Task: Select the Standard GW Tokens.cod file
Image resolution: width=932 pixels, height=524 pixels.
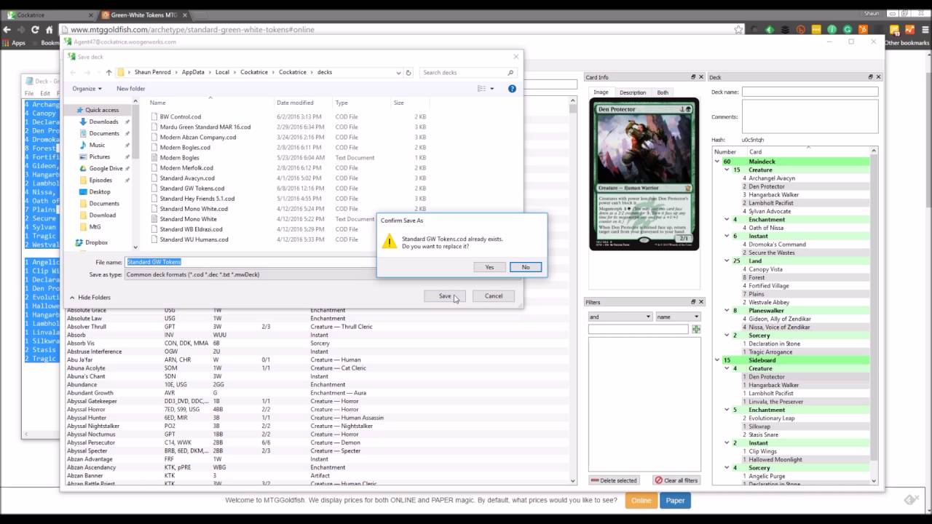Action: click(x=191, y=188)
